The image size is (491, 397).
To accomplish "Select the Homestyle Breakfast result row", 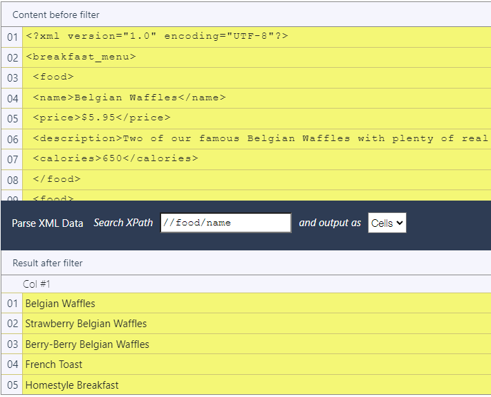I will (72, 385).
